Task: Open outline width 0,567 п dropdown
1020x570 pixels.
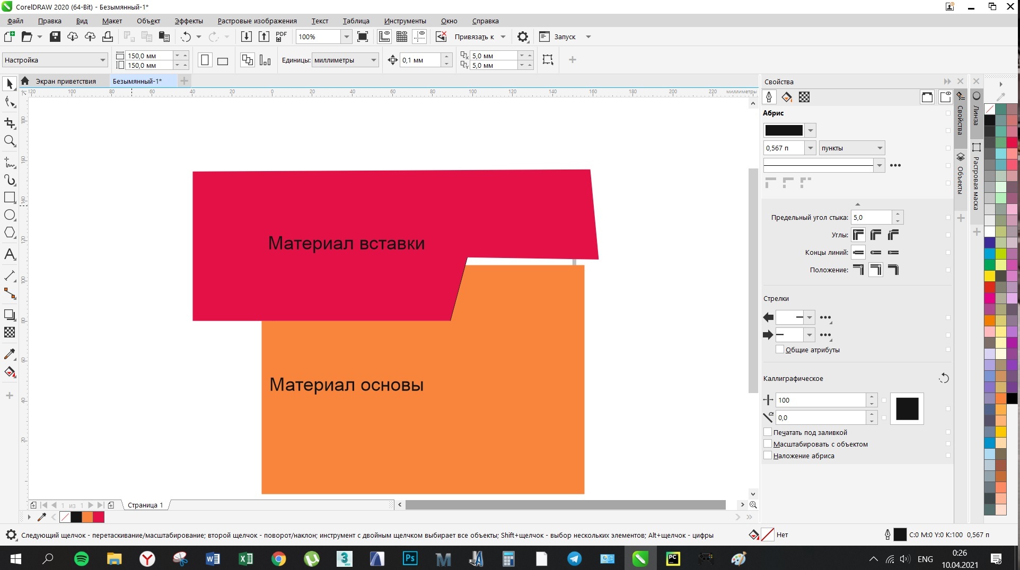Action: (810, 148)
